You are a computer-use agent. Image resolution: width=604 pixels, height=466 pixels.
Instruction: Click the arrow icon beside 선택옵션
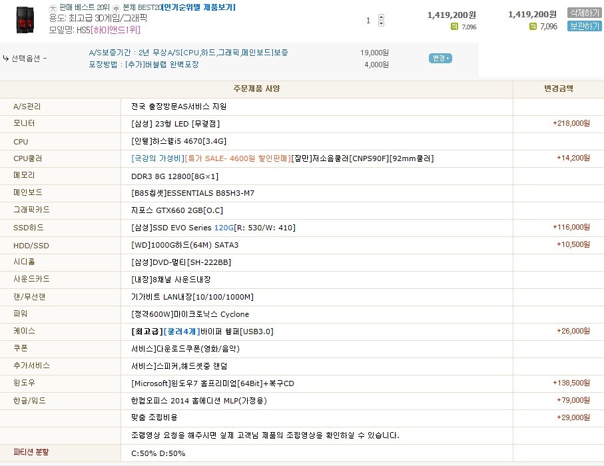[x=6, y=58]
